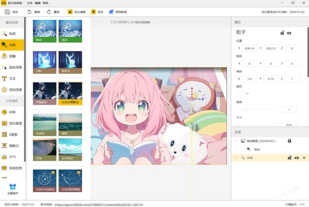Add the 音乐频谱 music spectrum widget
Image resolution: width=309 pixels, height=207 pixels.
12,123
